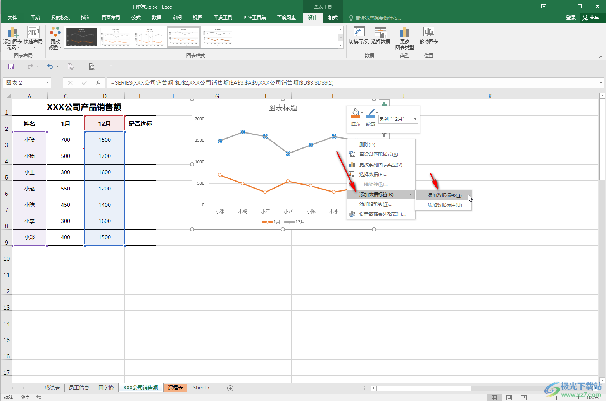Image resolution: width=606 pixels, height=401 pixels.
Task: Open the PDF工具集 tab
Action: pos(255,17)
